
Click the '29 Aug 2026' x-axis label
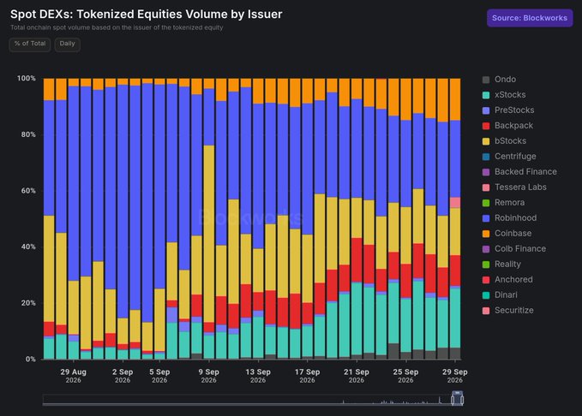[x=73, y=376]
